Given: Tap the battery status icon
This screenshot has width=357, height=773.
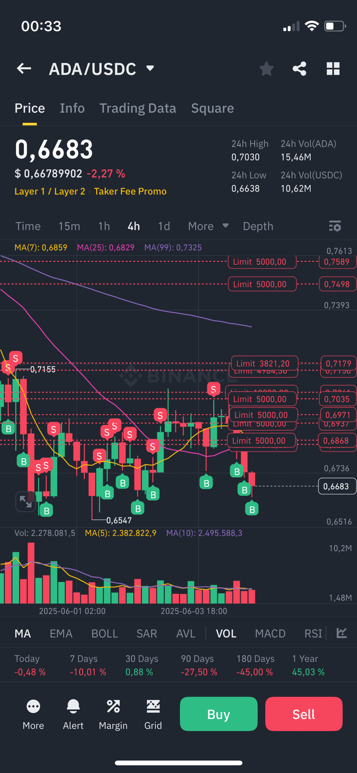Looking at the screenshot, I should point(335,26).
